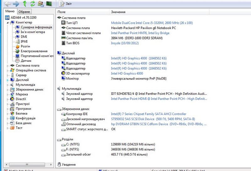Expand the Операційна система tree node
Screen dimensions: 251x171
pos(8,70)
